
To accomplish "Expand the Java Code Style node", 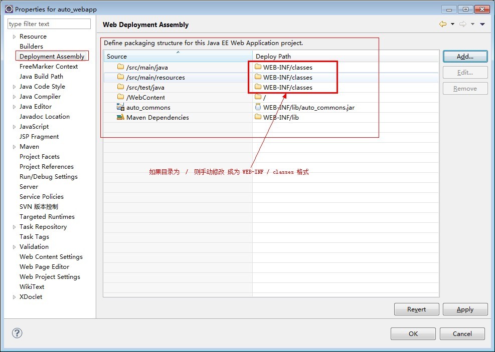I will pyautogui.click(x=14, y=87).
